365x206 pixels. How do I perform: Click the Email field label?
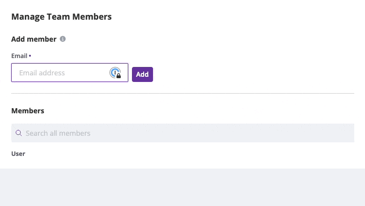click(x=19, y=56)
